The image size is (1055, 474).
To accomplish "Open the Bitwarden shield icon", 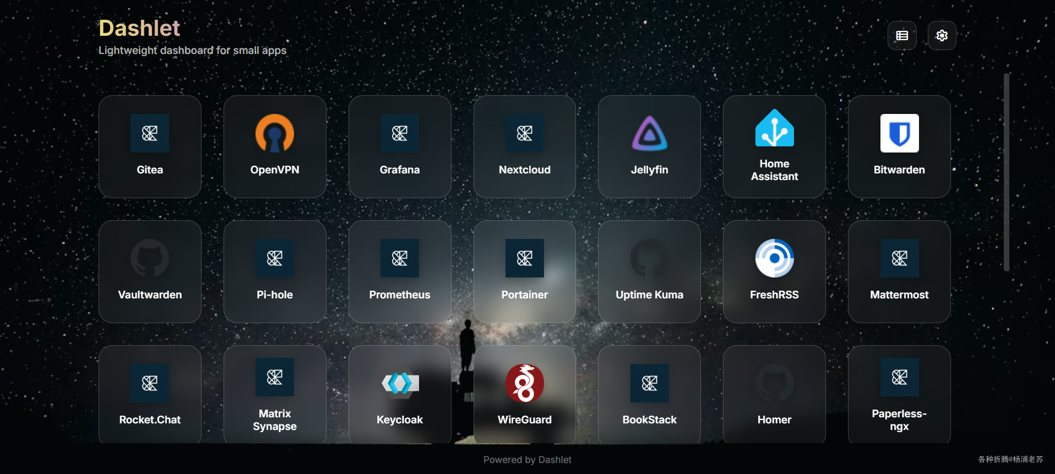I will [900, 133].
